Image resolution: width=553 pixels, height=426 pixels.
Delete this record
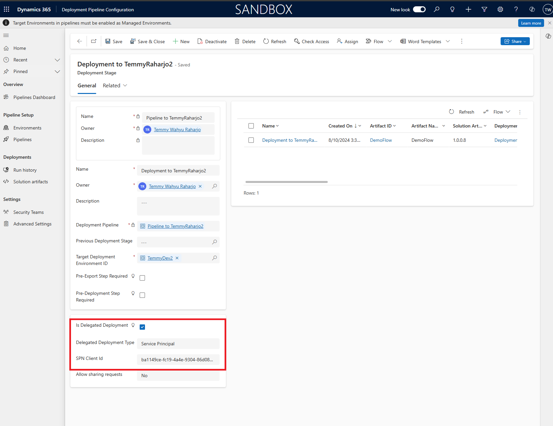(245, 41)
